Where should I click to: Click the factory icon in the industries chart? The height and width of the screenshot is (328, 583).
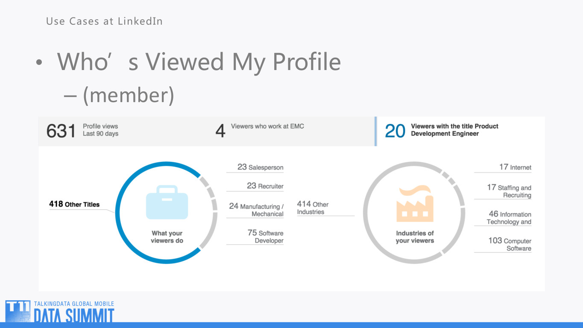tap(415, 204)
